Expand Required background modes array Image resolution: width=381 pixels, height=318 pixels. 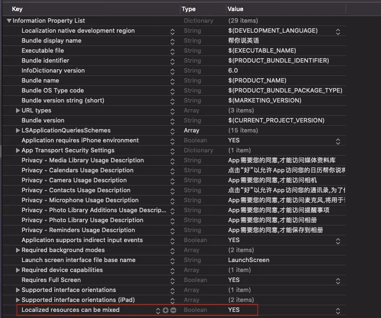tap(18, 250)
